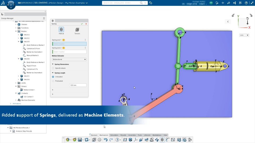
Task: Open the Motion Behavior Bidirectional dropdown
Action: (69, 60)
